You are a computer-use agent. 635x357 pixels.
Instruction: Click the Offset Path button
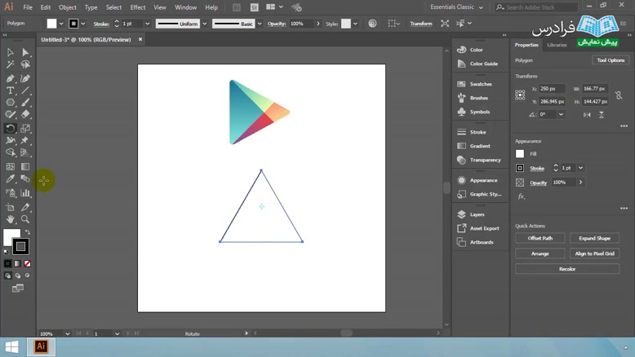click(540, 238)
